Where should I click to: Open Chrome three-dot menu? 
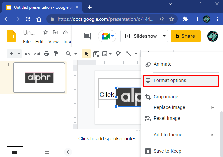tap(217, 19)
